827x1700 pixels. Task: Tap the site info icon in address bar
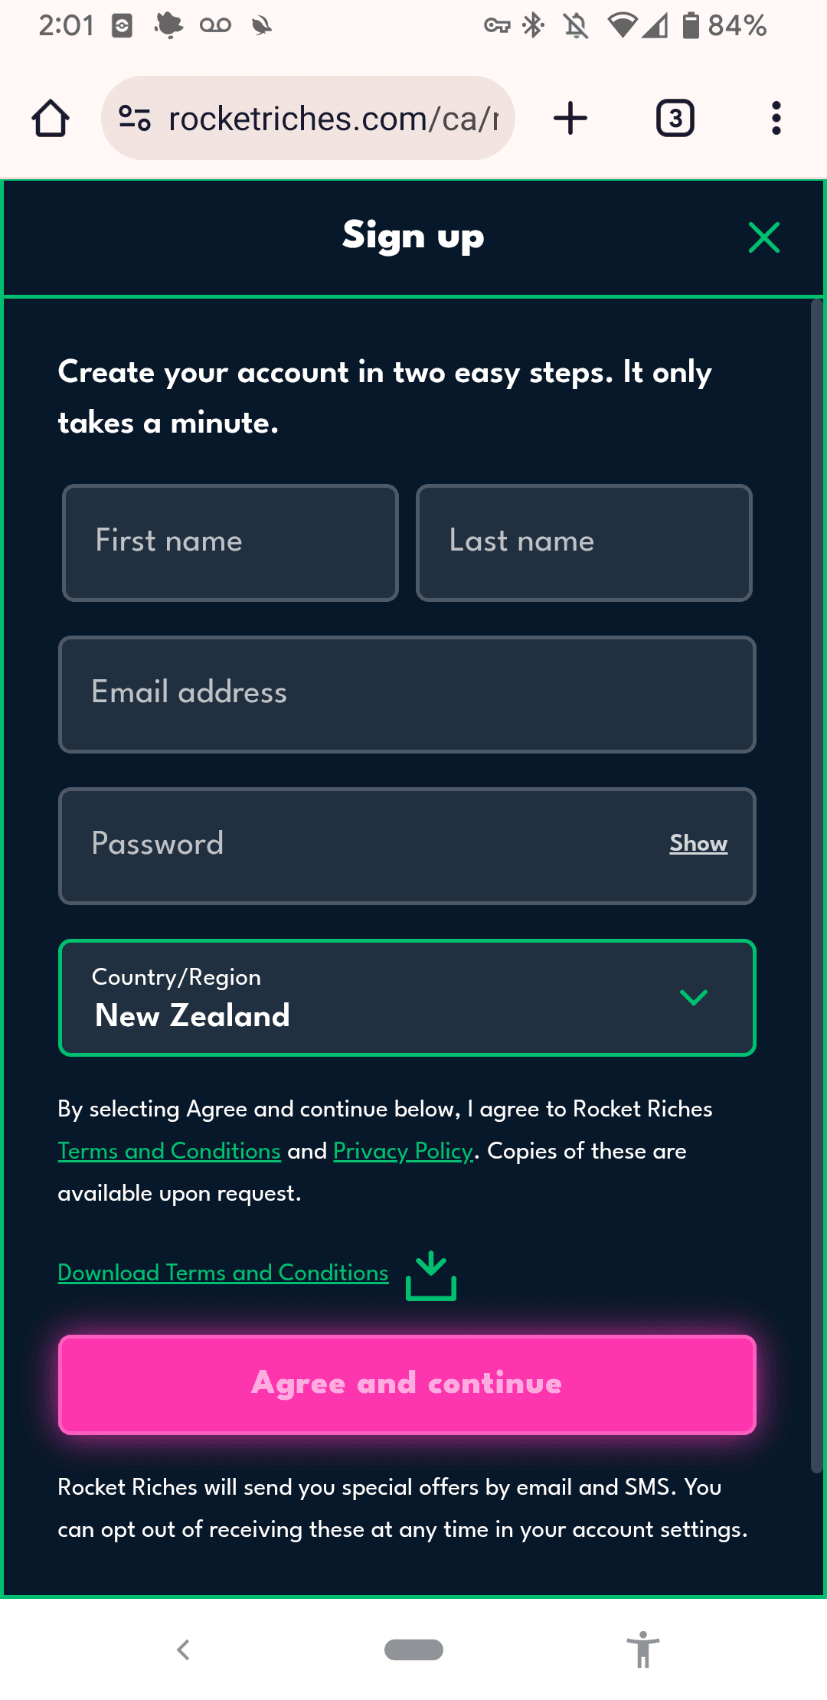[x=135, y=119]
